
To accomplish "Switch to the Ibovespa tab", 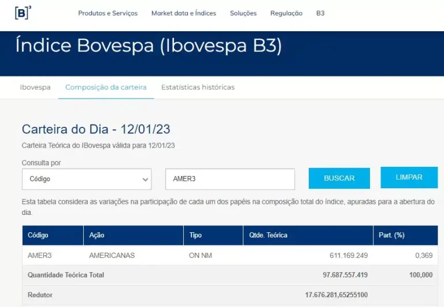I will click(35, 87).
